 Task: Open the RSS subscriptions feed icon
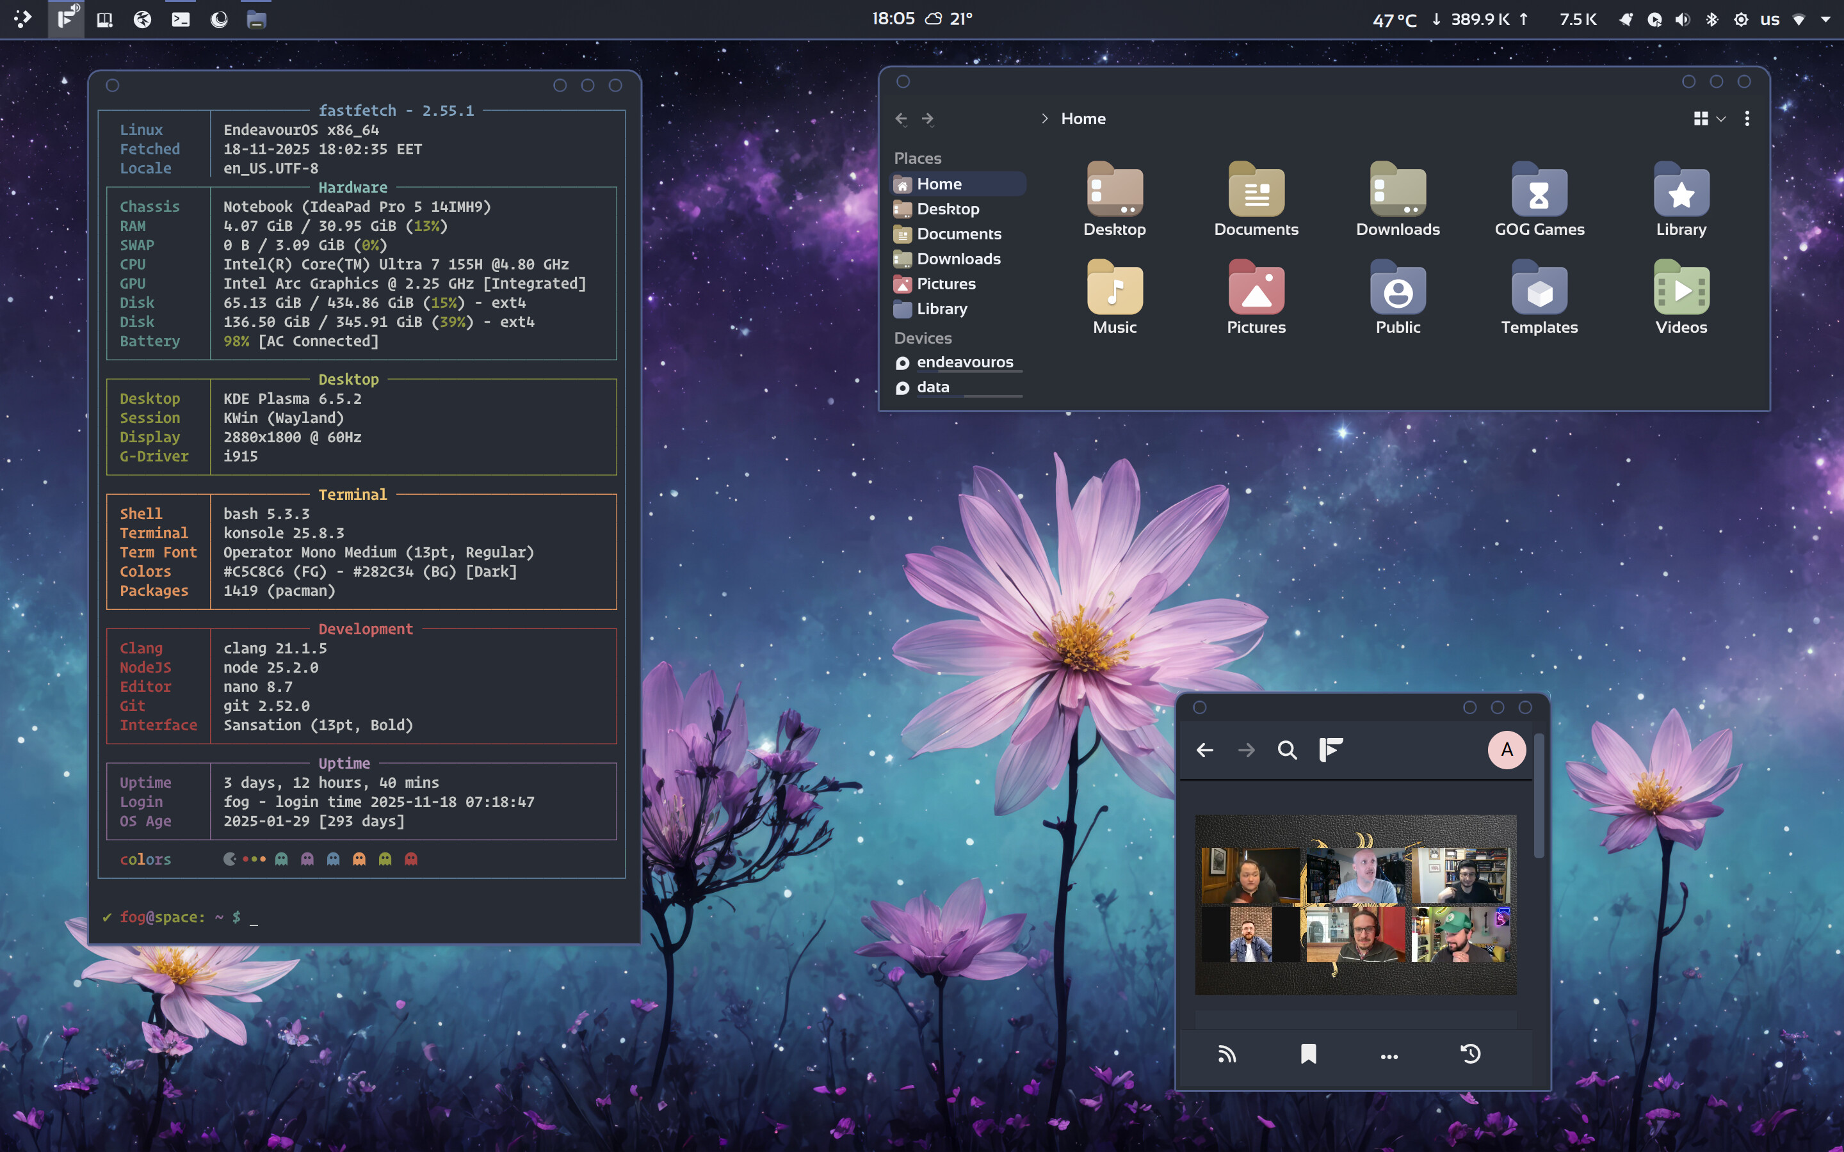pyautogui.click(x=1227, y=1055)
